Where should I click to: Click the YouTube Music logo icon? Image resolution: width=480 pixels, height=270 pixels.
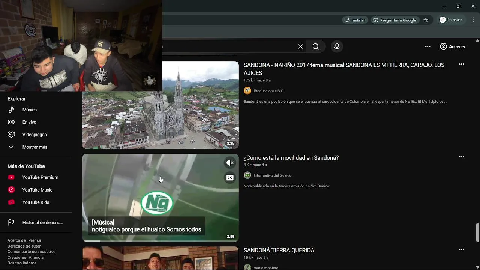point(11,190)
